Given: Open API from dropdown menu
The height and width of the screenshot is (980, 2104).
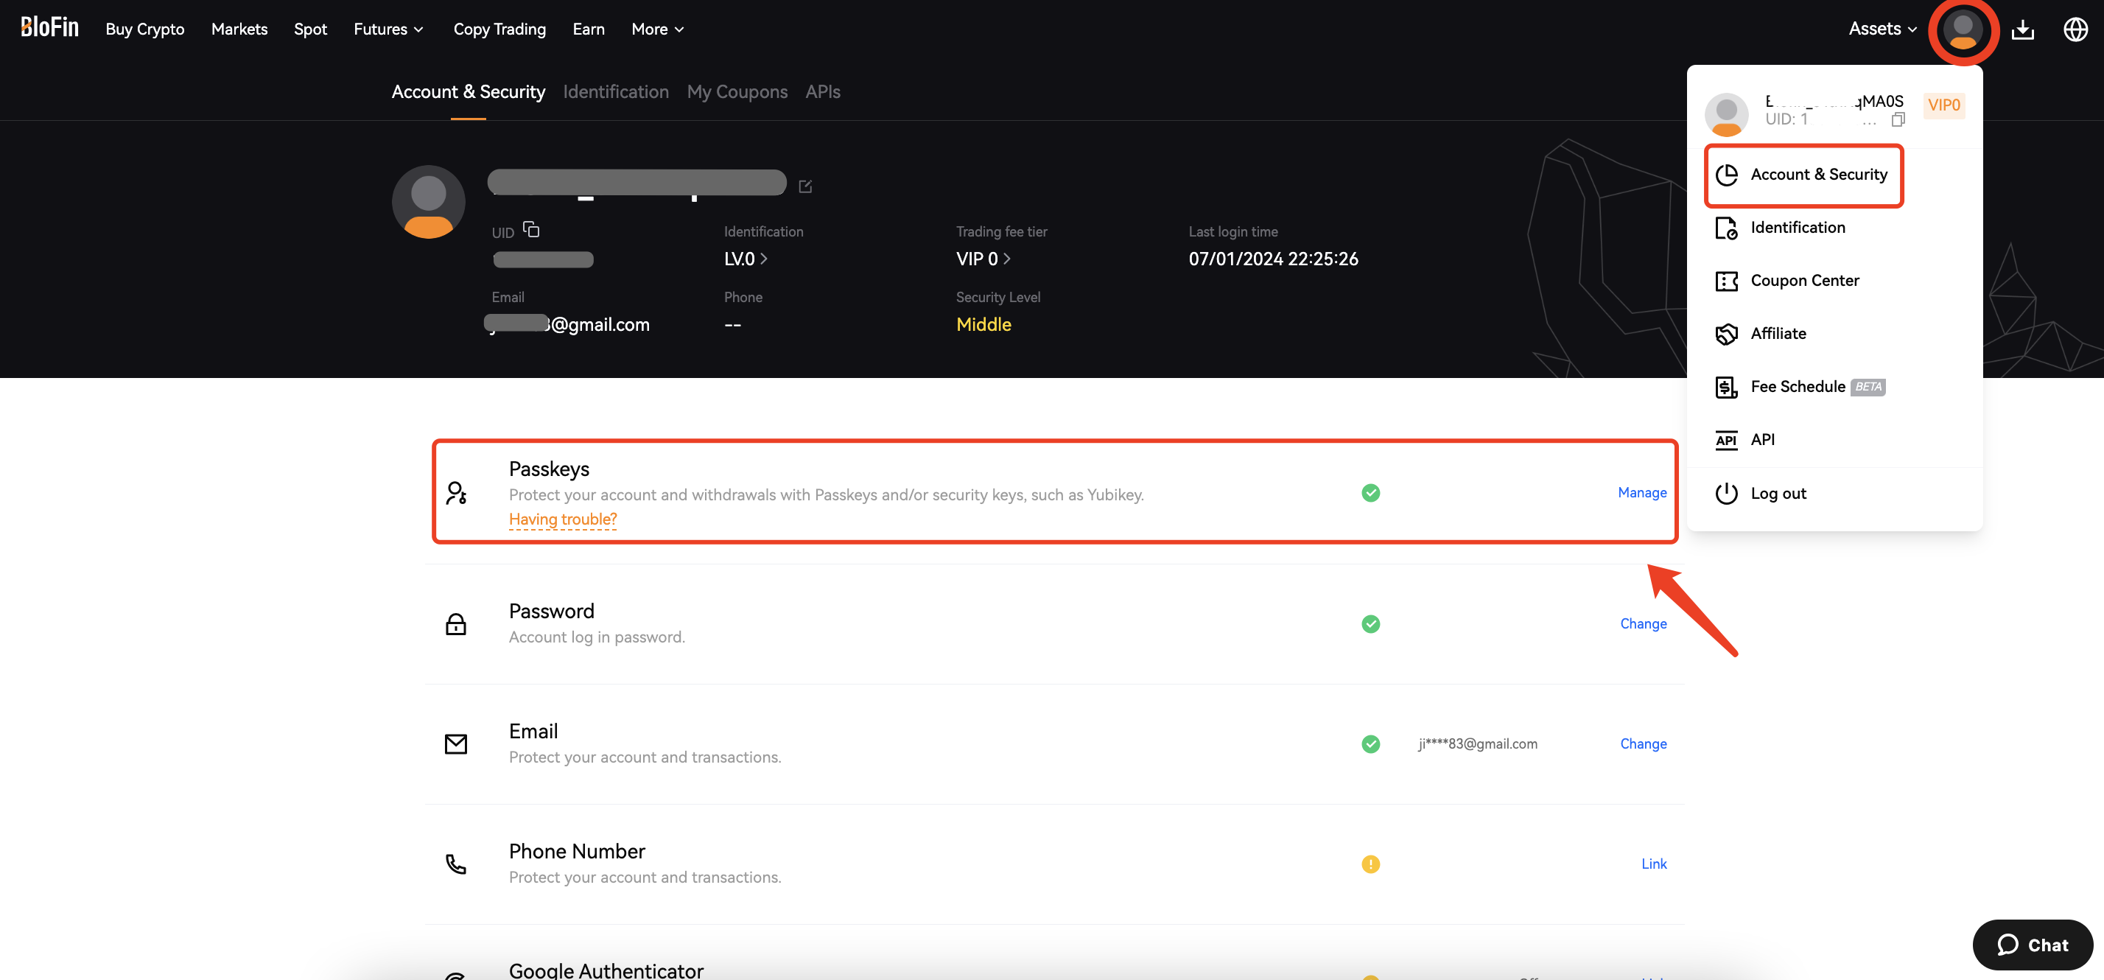Looking at the screenshot, I should (1744, 440).
